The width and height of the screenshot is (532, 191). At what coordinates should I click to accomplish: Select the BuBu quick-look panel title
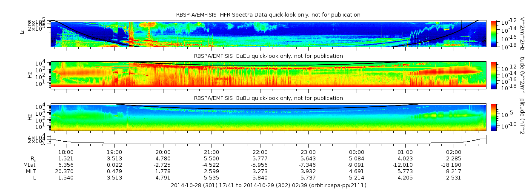[x=268, y=98]
